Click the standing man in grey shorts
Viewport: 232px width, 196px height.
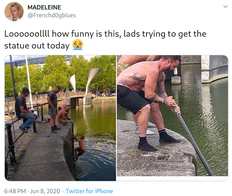tap(53, 109)
